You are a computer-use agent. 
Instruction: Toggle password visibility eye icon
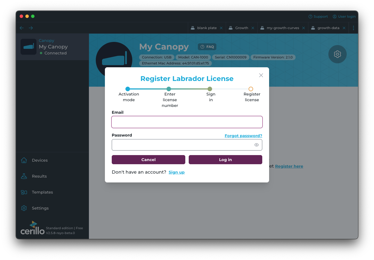pos(256,145)
